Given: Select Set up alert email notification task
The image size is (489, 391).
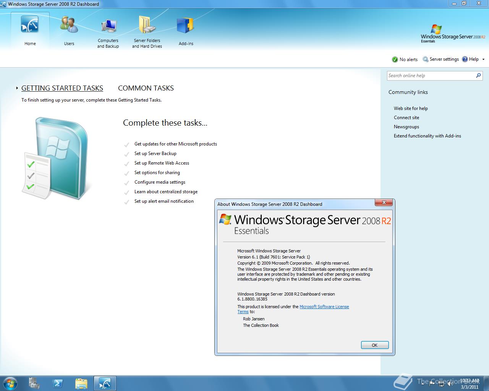Looking at the screenshot, I should pyautogui.click(x=164, y=201).
